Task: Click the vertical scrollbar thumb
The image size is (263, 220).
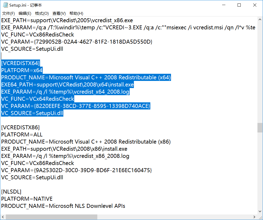Action: coord(260,128)
